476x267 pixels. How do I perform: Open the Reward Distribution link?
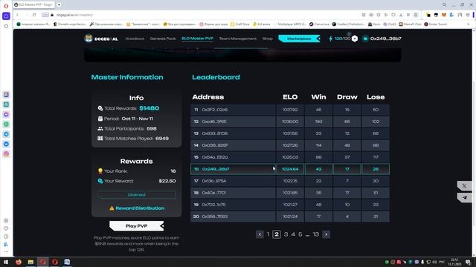(140, 208)
